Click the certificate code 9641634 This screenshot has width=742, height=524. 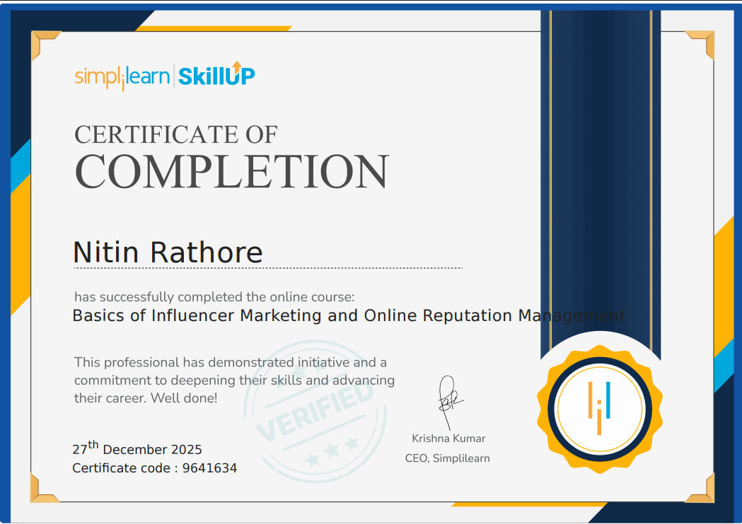click(209, 468)
